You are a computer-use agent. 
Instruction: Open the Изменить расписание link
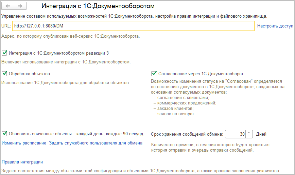coord(24,143)
